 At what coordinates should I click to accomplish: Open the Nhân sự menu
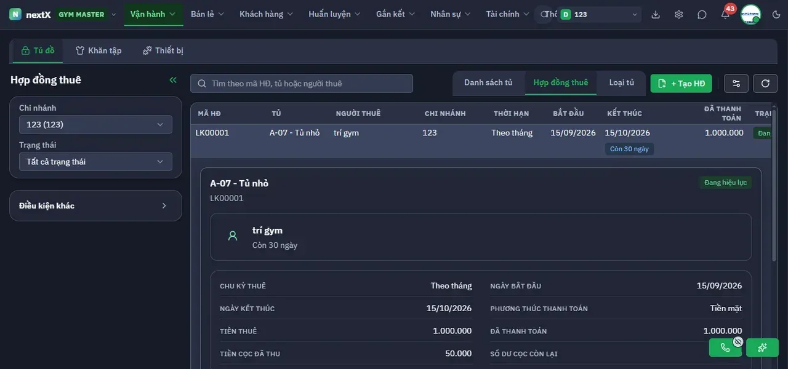pyautogui.click(x=451, y=14)
